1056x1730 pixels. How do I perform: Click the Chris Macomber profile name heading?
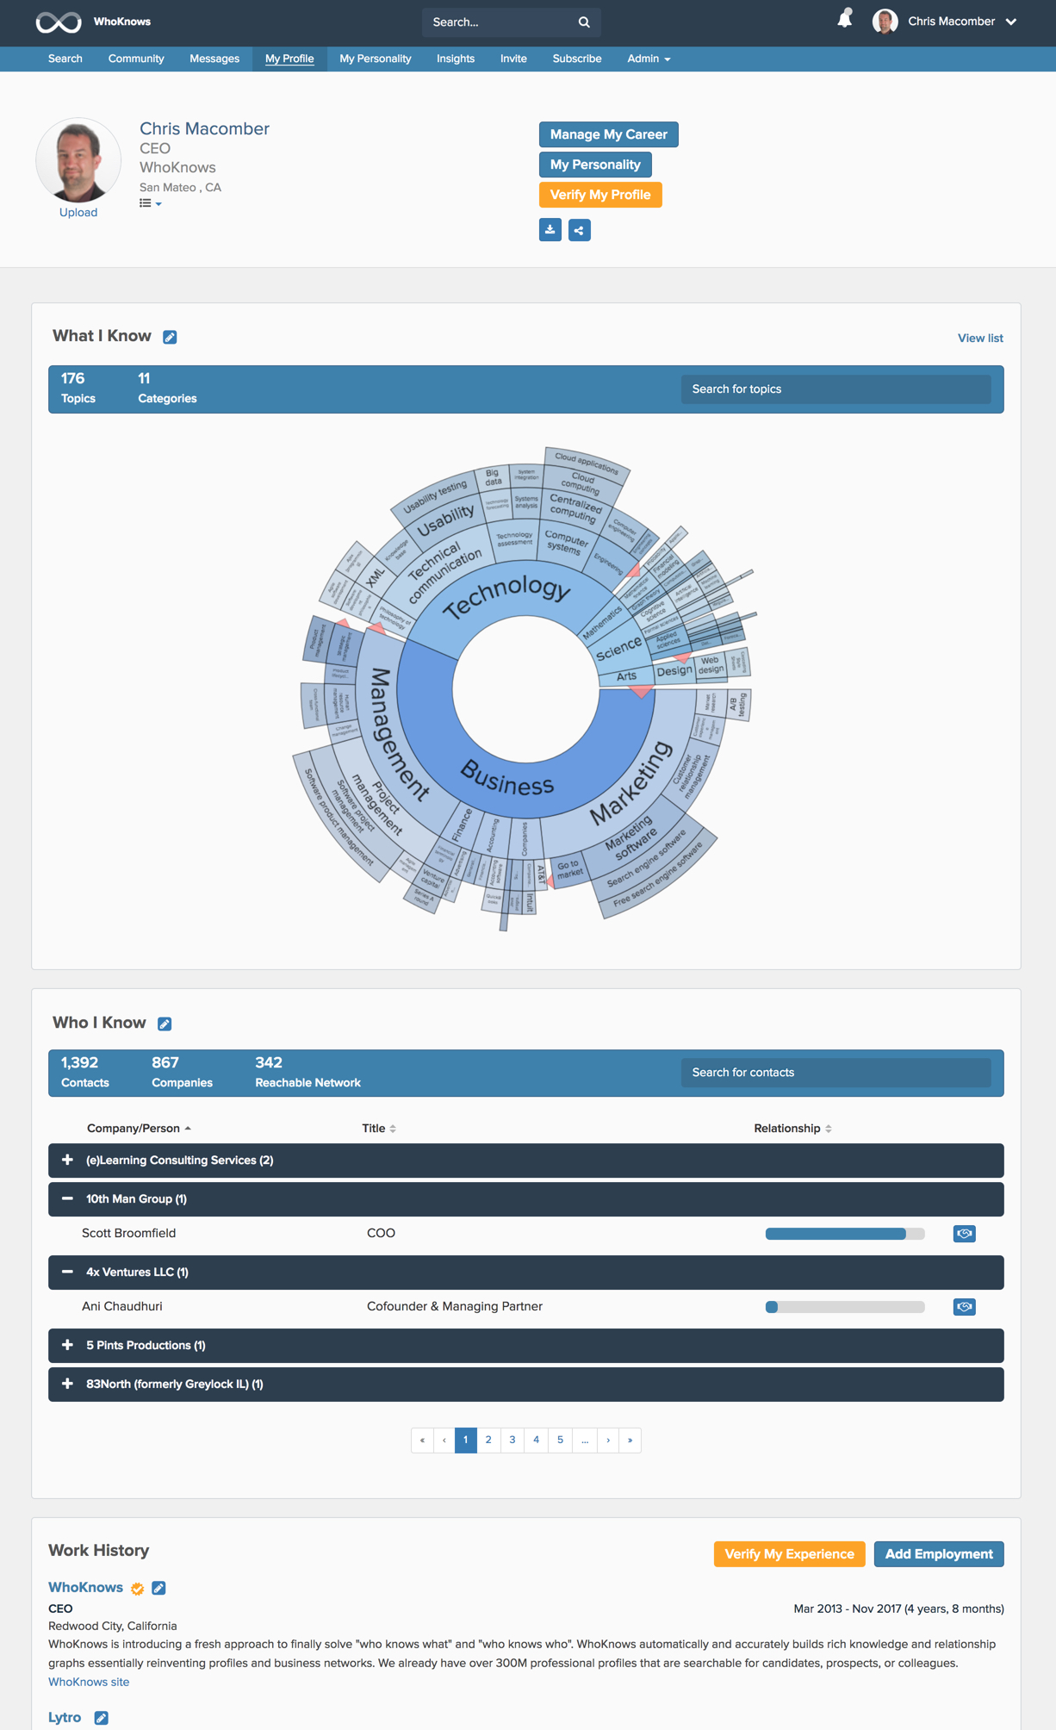pos(204,129)
